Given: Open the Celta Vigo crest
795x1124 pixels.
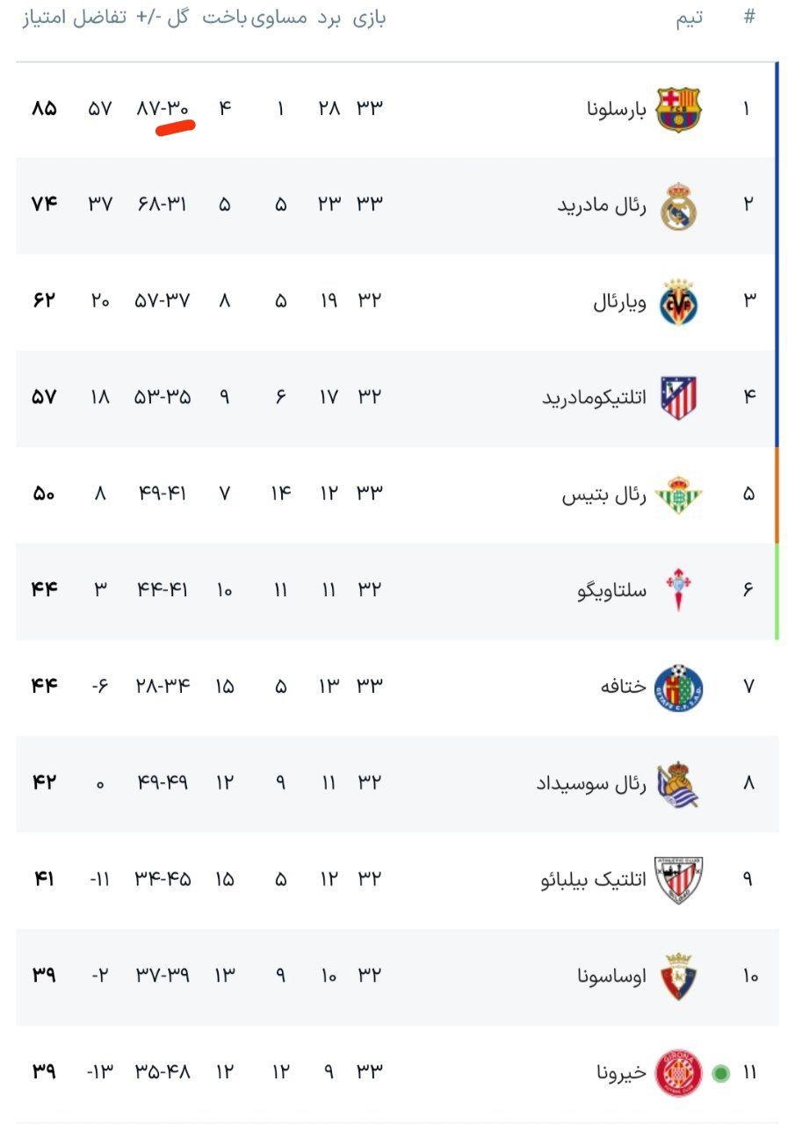Looking at the screenshot, I should click(679, 590).
